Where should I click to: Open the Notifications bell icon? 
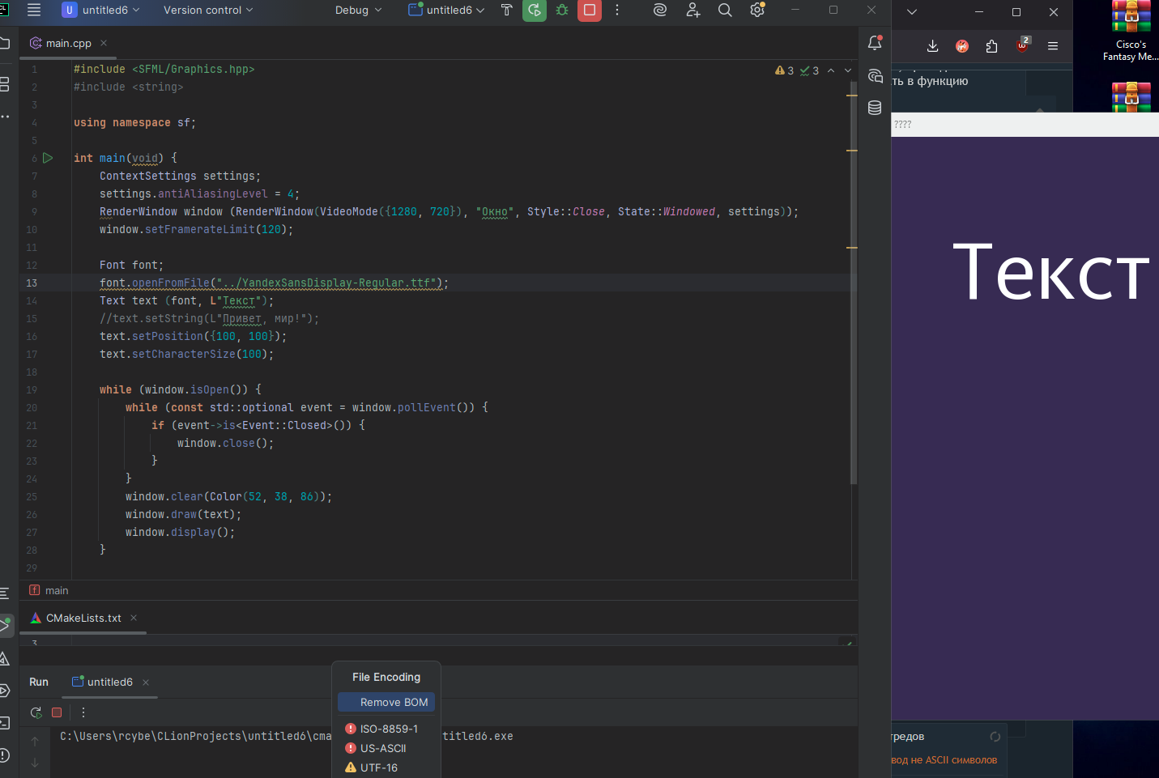[x=875, y=44]
